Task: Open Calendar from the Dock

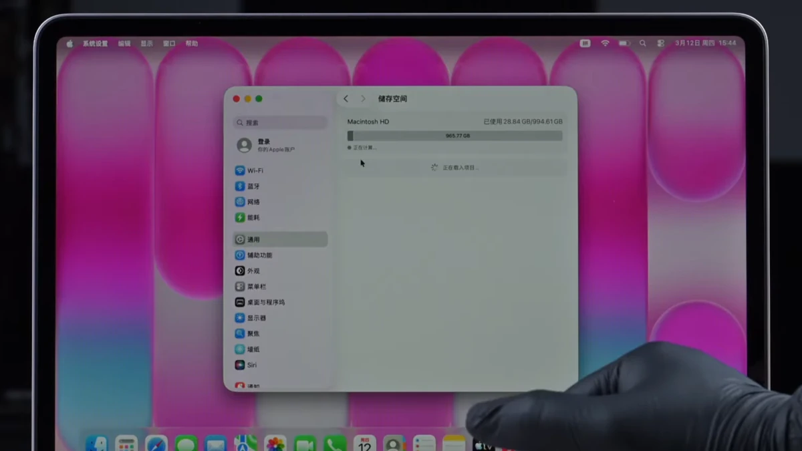Action: coord(364,444)
